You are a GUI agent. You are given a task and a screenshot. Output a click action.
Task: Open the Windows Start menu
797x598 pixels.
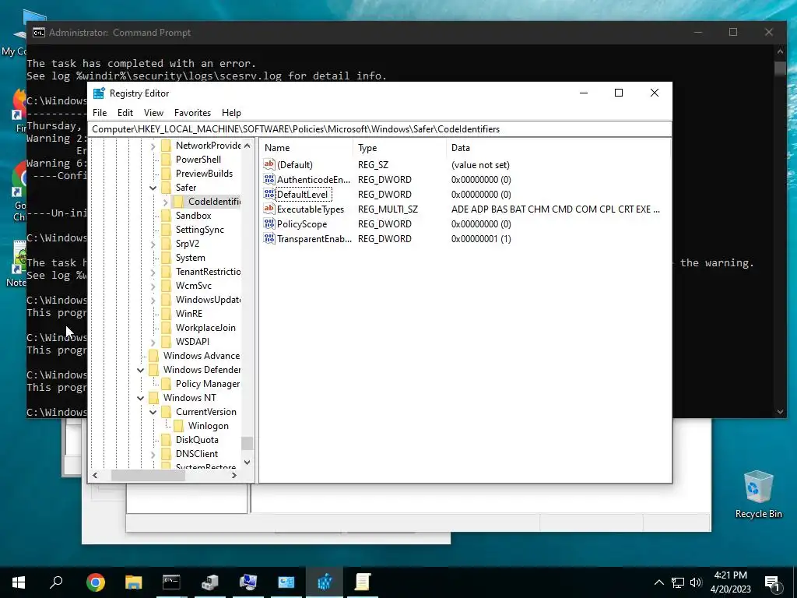tap(19, 582)
